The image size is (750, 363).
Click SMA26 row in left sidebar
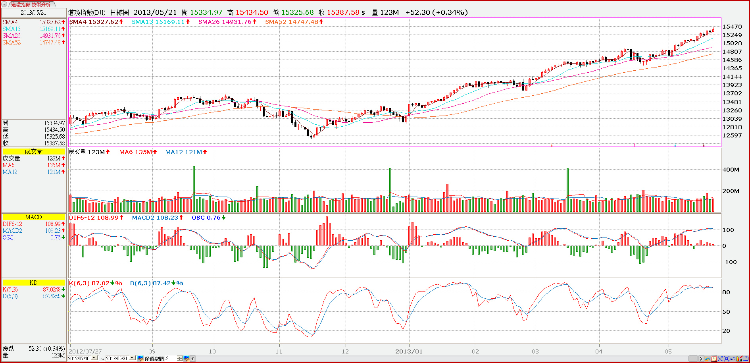click(x=33, y=36)
